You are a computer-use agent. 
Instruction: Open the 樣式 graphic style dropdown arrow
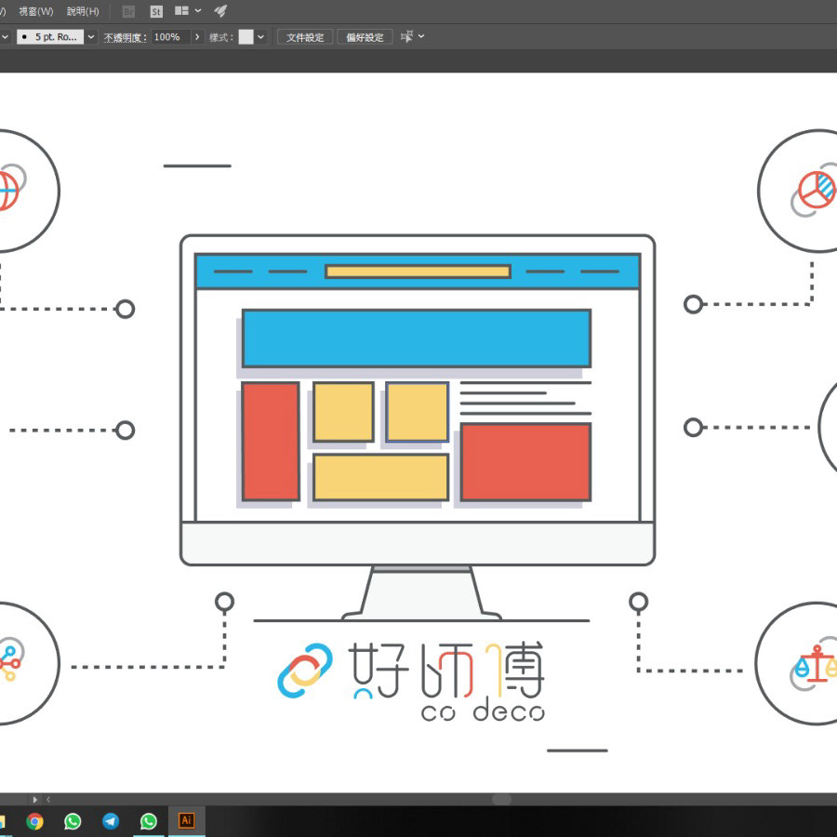click(260, 37)
